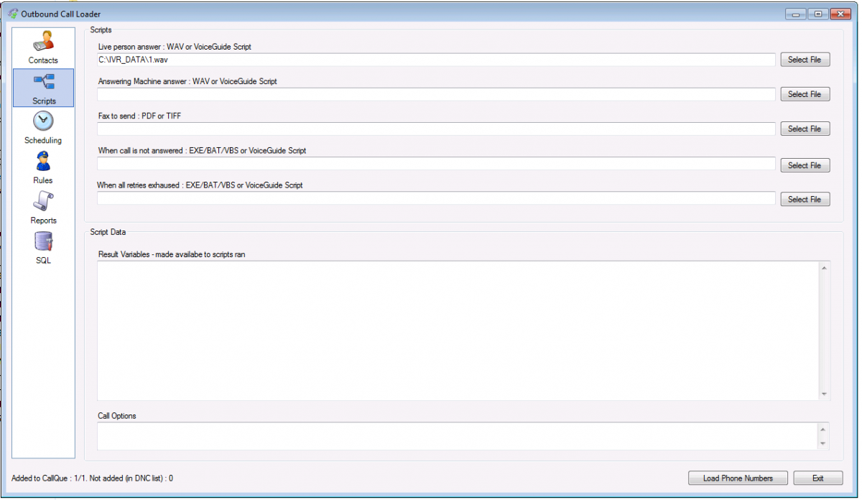This screenshot has width=862, height=500.
Task: Focus the Answering Machine answer field
Action: pyautogui.click(x=436, y=94)
